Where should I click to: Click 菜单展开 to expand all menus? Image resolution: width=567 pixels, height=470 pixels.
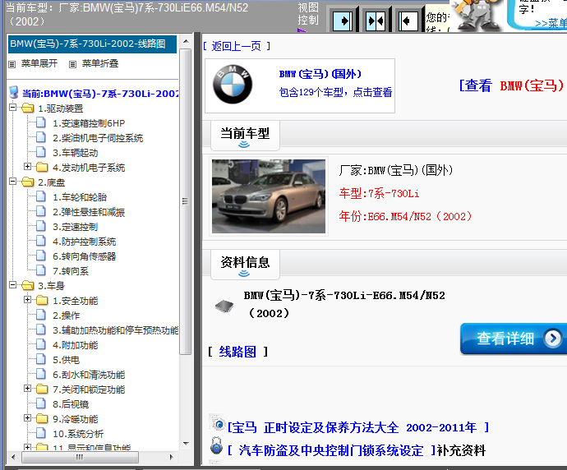click(x=39, y=63)
